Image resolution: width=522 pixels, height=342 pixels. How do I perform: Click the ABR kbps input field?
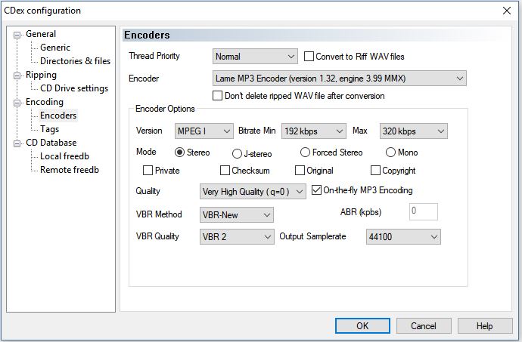pyautogui.click(x=424, y=212)
